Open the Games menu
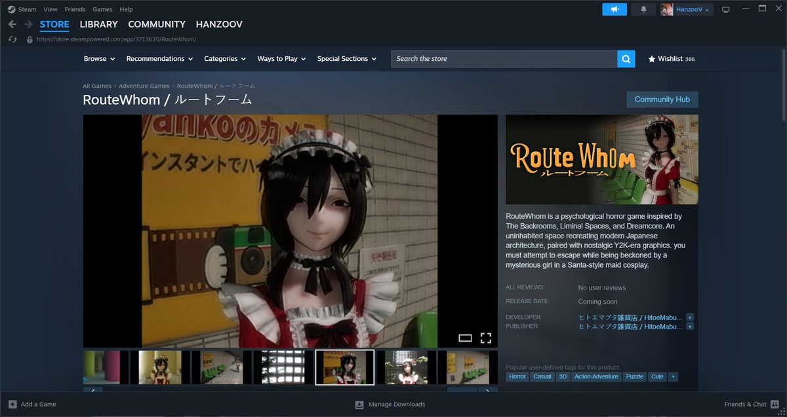This screenshot has height=417, width=787. [102, 9]
